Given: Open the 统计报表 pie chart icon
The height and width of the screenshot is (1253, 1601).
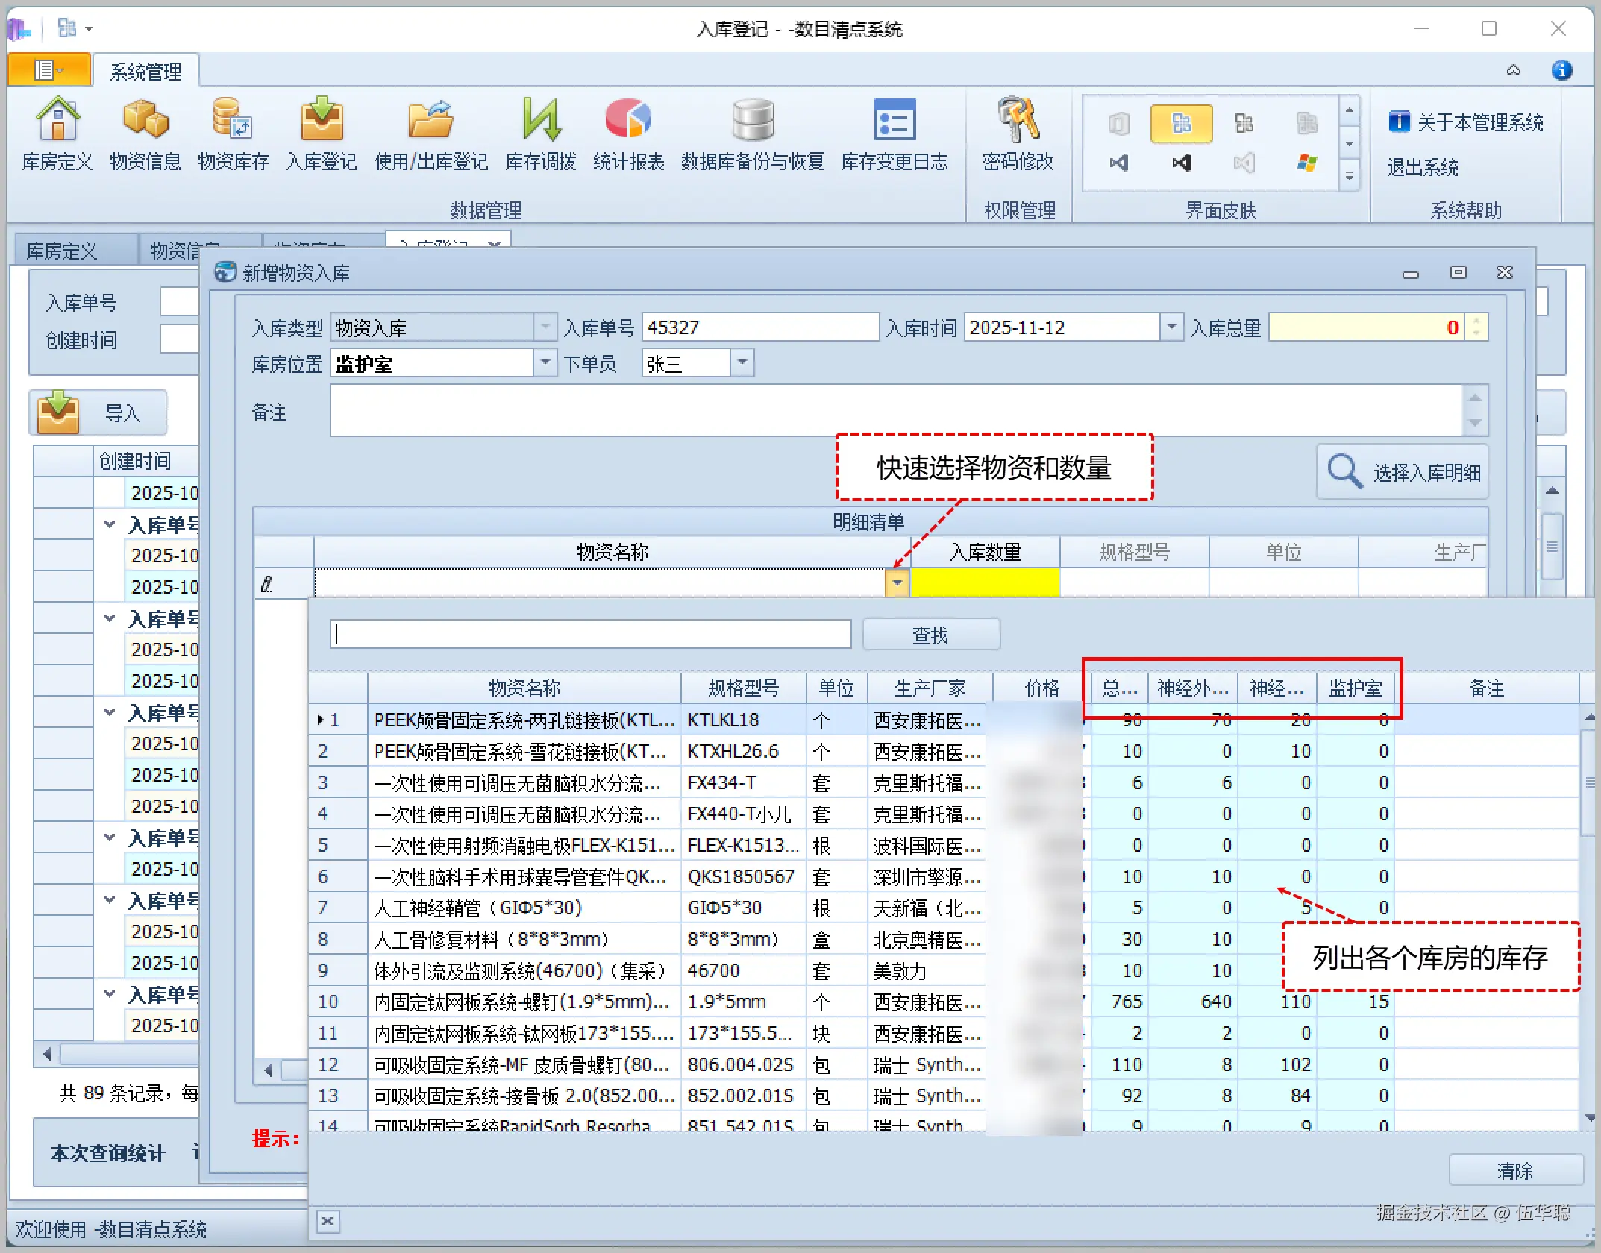Looking at the screenshot, I should tap(628, 121).
